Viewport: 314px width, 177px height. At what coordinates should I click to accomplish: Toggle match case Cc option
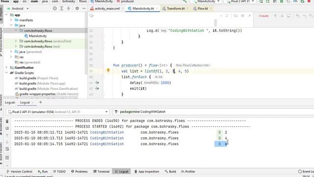point(235,16)
